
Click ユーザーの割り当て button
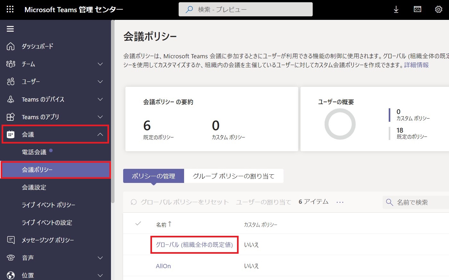(263, 202)
